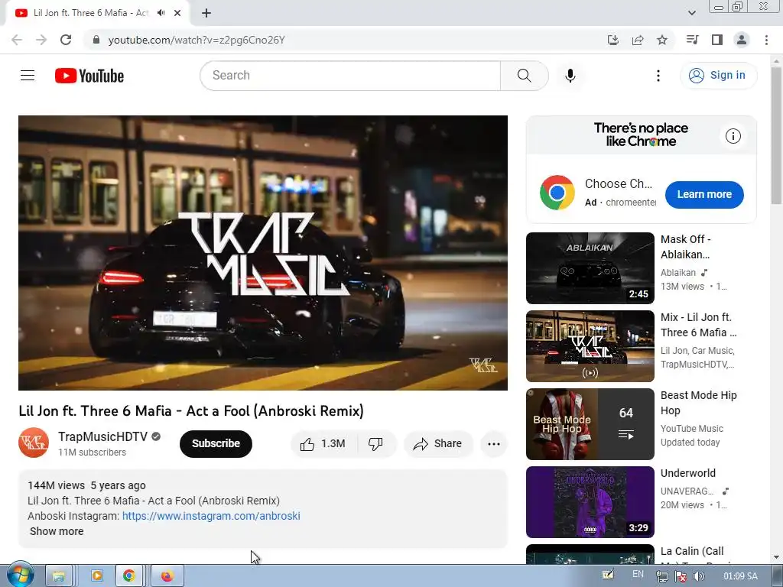This screenshot has height=587, width=783.
Task: Open the Chrome profile avatar
Action: [742, 40]
